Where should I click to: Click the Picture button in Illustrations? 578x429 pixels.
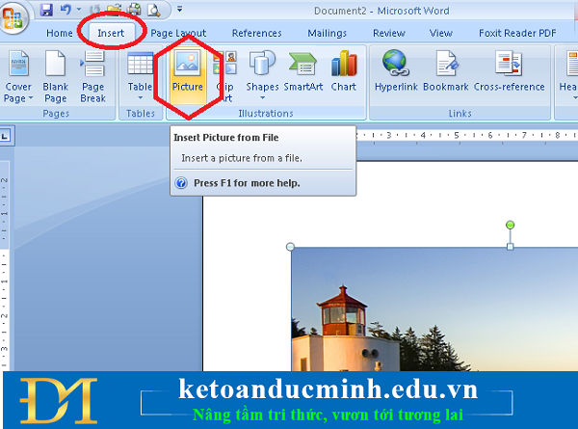click(x=188, y=76)
